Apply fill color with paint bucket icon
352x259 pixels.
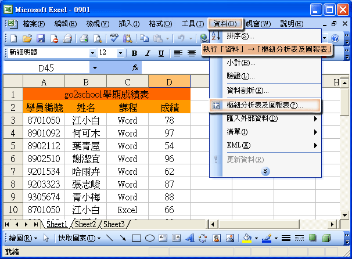click(x=247, y=238)
